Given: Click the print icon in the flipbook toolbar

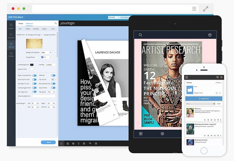Looking at the screenshot, I should [x=73, y=143].
